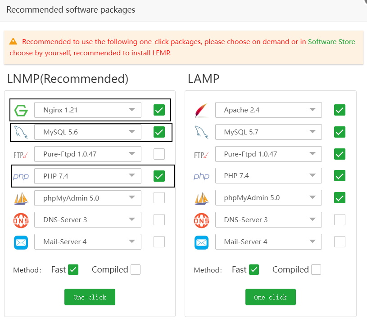Toggle the Fast method checkbox under LAMP
Image resolution: width=367 pixels, height=335 pixels.
[254, 270]
